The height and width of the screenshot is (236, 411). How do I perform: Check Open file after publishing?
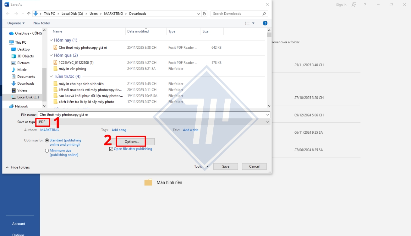coord(111,149)
